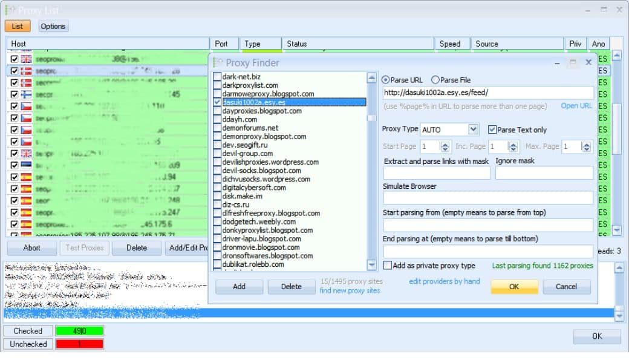
Task: Click the URL input field
Action: tap(488, 93)
